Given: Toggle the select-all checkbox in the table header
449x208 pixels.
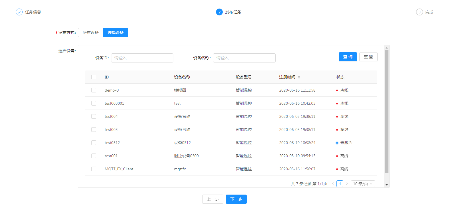Looking at the screenshot, I should tap(94, 77).
